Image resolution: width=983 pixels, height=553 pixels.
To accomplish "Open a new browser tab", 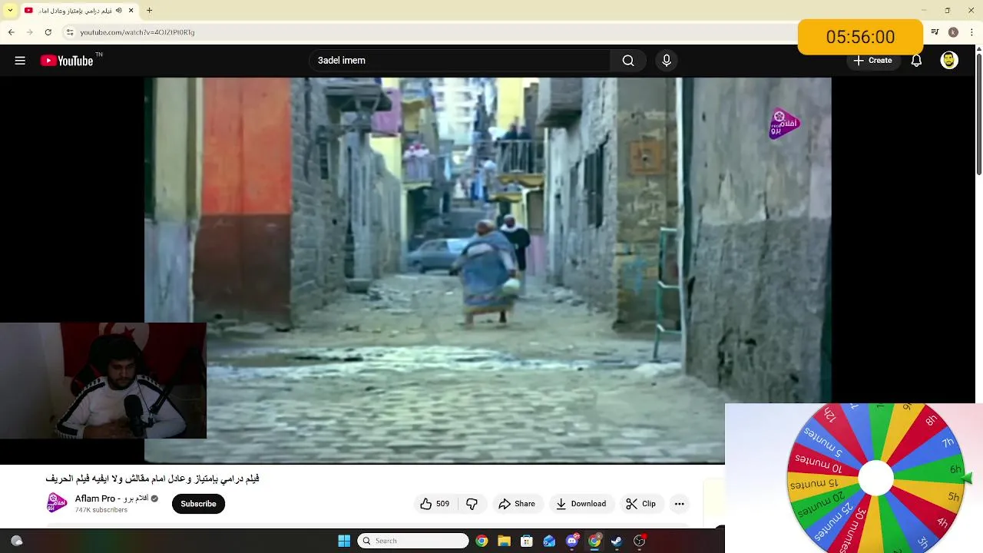I will (x=149, y=10).
